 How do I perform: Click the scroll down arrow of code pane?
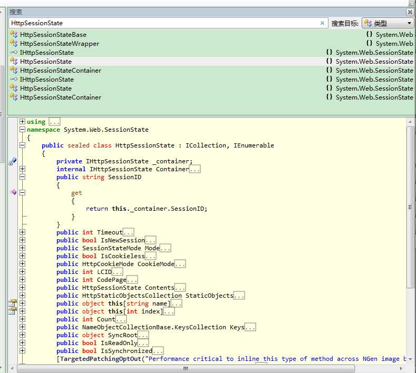[x=410, y=359]
